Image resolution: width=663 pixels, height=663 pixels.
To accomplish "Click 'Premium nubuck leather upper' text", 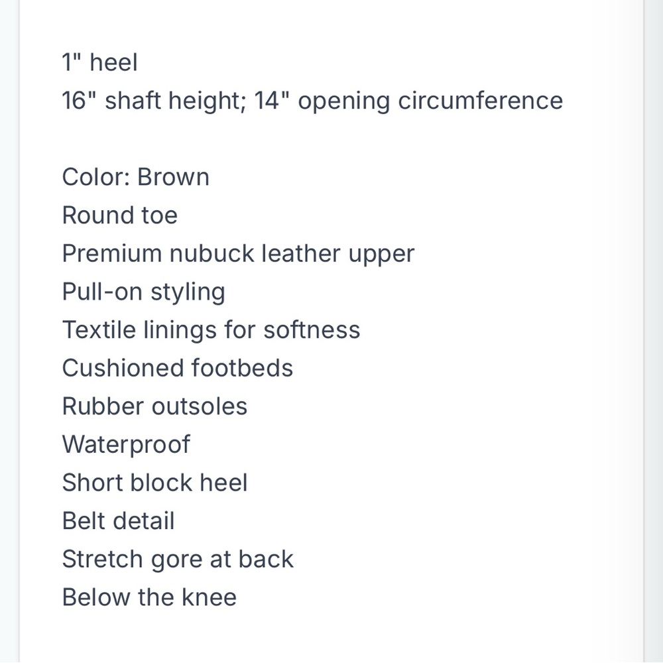I will (x=238, y=254).
